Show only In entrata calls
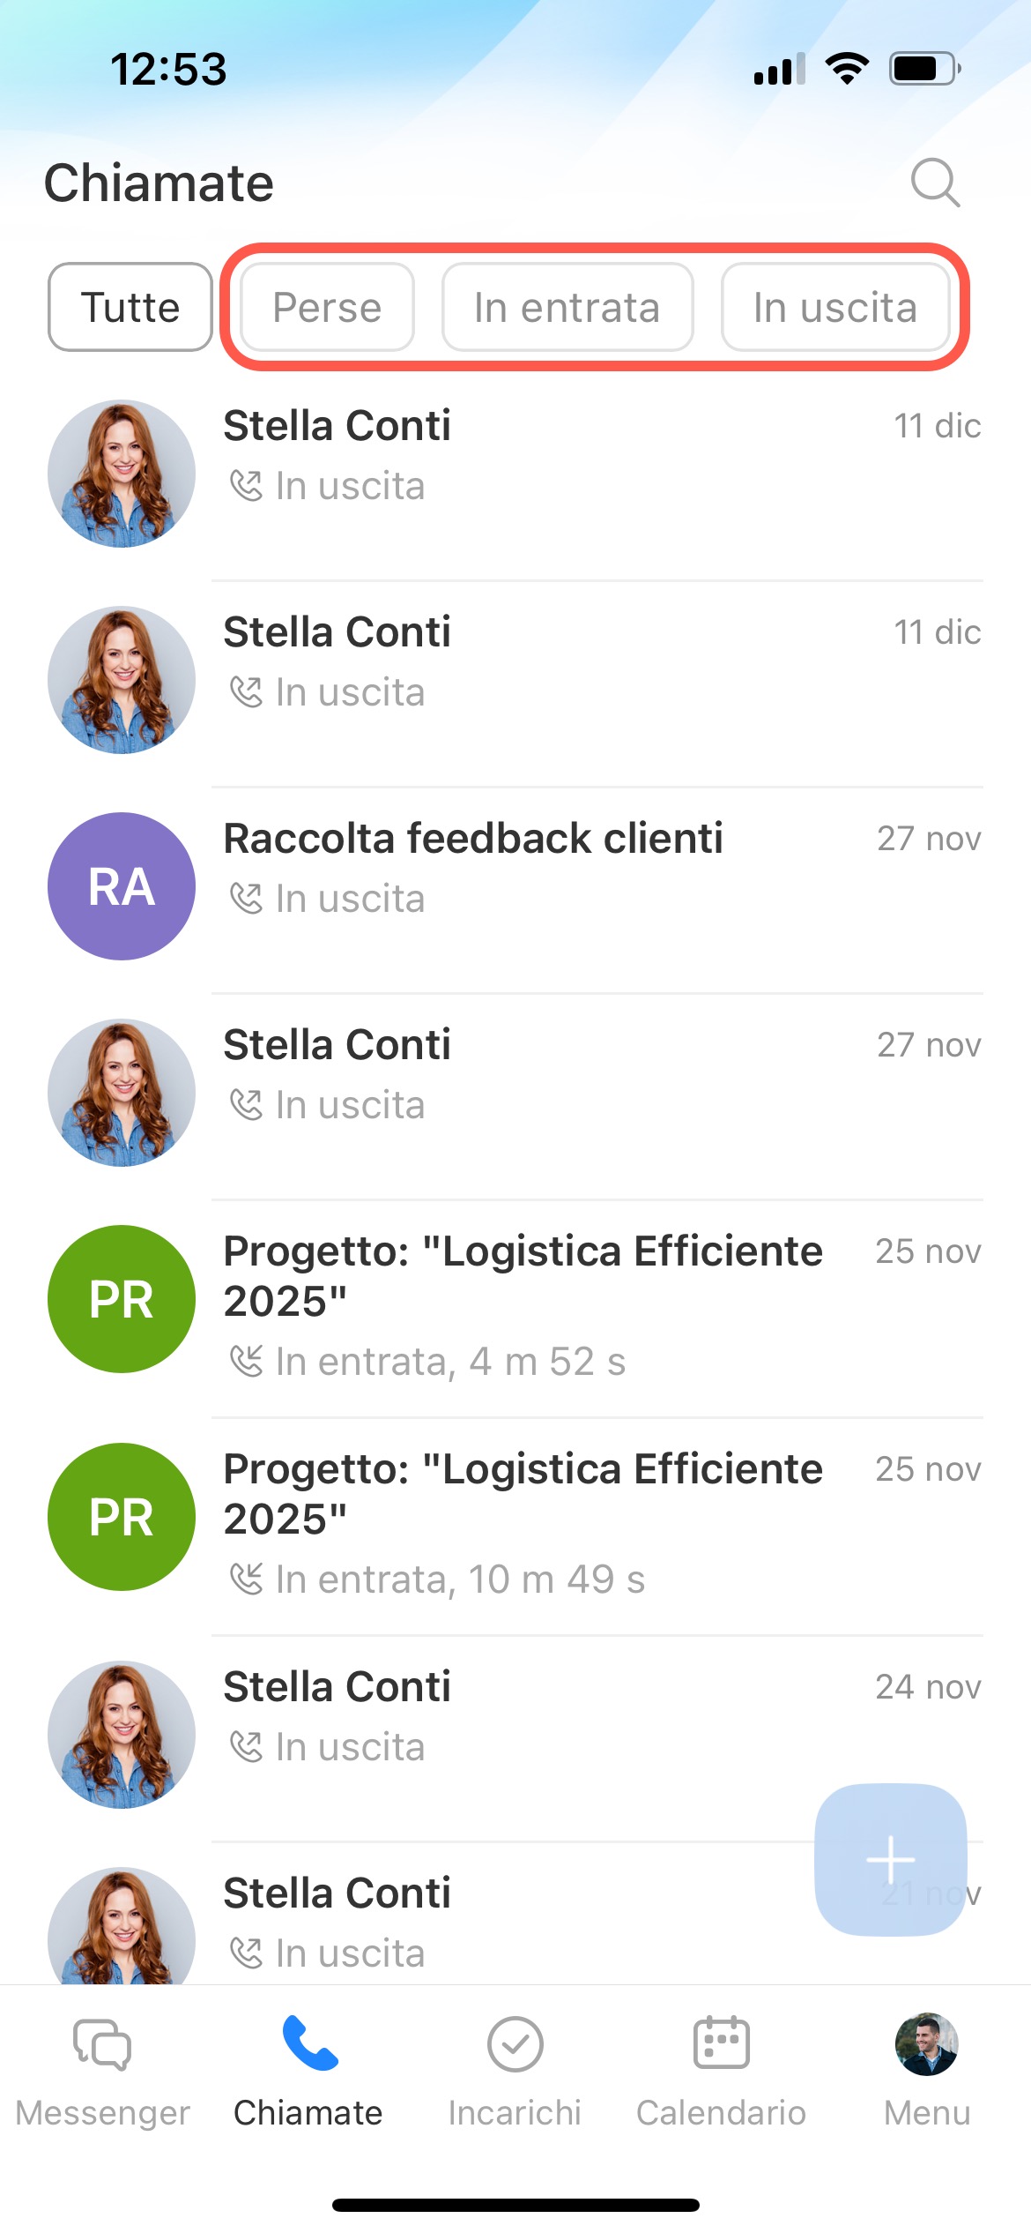Screen dimensions: 1031x2233 [x=567, y=307]
